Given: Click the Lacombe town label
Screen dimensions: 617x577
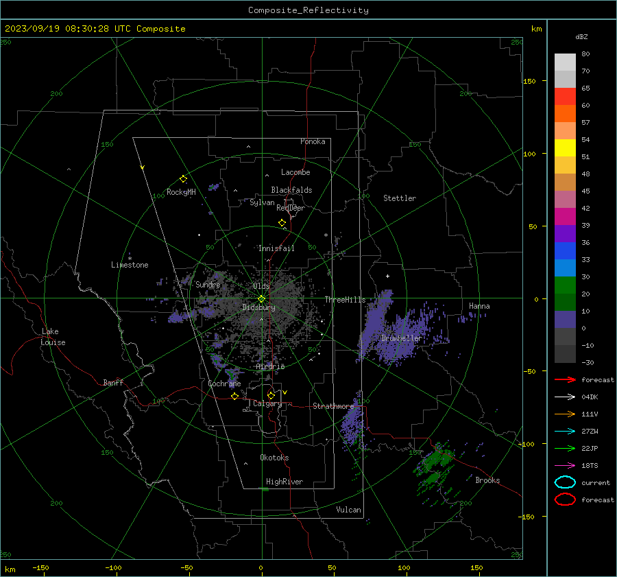Looking at the screenshot, I should [x=295, y=172].
